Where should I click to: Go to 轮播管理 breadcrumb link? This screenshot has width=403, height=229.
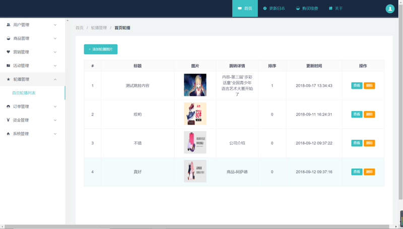pyautogui.click(x=99, y=28)
